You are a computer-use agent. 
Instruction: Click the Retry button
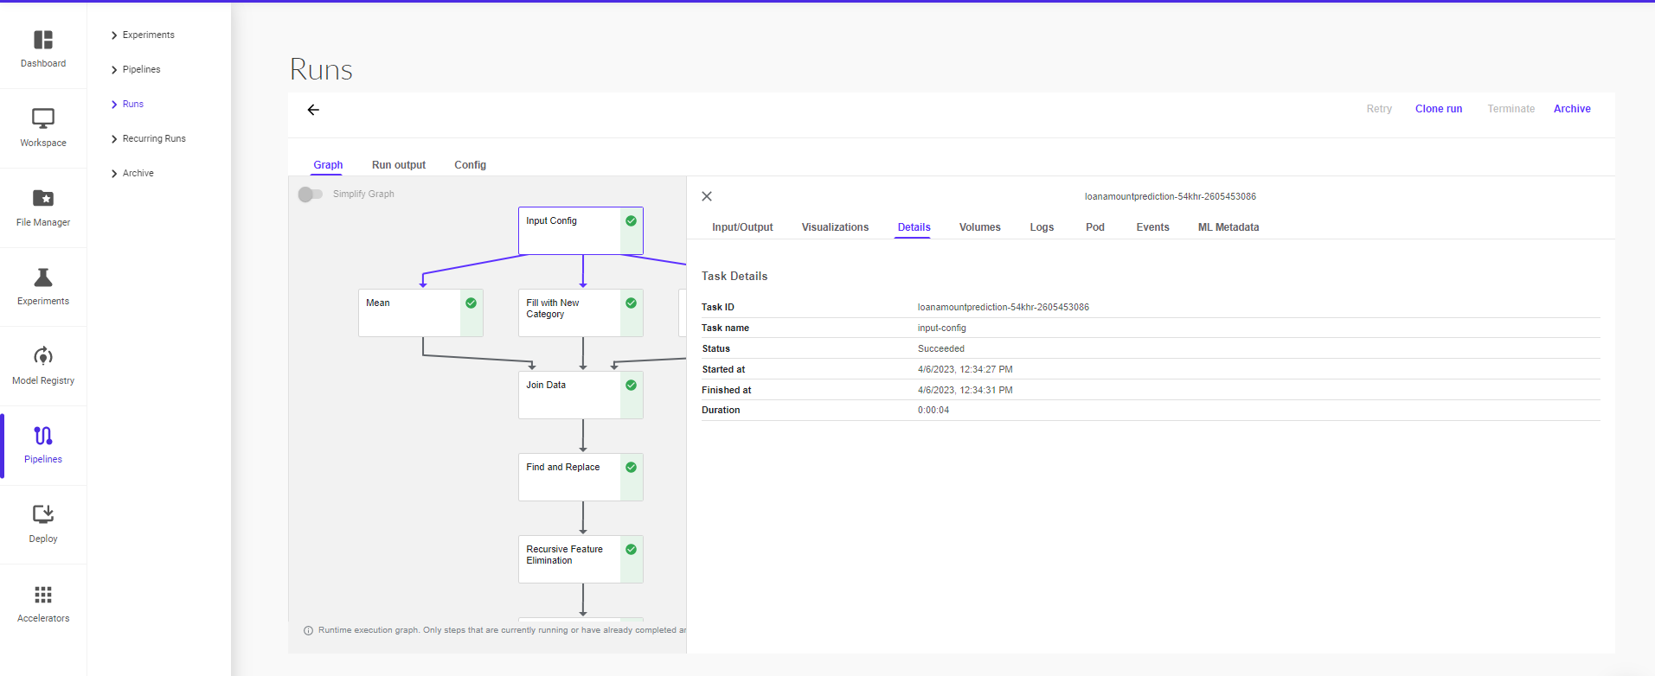pyautogui.click(x=1379, y=109)
